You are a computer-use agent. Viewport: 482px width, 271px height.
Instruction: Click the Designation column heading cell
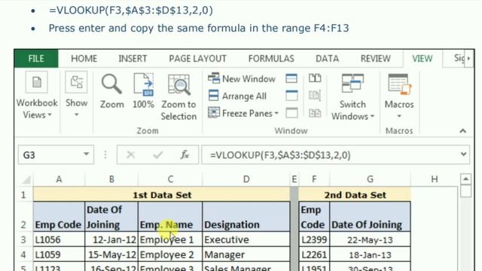point(246,217)
